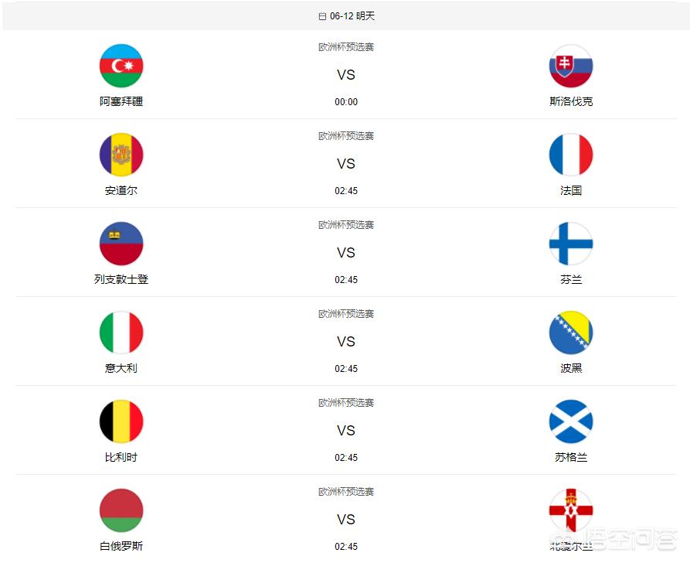
Task: Click the 00:00 kickoff time
Action: (346, 102)
